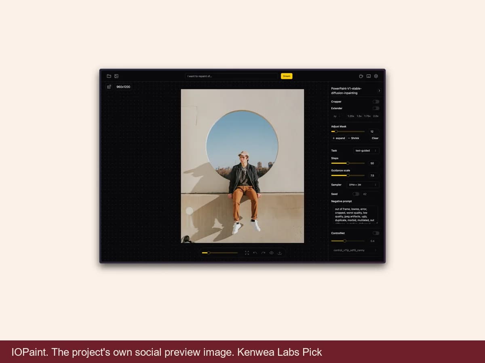Click the PowerPaint-V1-stable-diffusion-inpainting model name

pyautogui.click(x=347, y=91)
